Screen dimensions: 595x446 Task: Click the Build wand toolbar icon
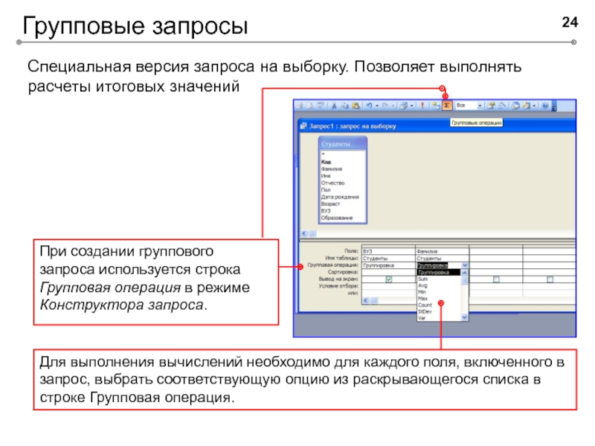pos(502,106)
